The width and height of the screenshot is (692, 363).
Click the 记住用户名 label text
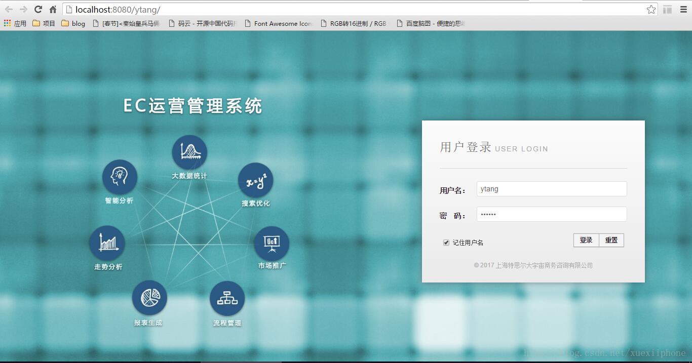[468, 243]
